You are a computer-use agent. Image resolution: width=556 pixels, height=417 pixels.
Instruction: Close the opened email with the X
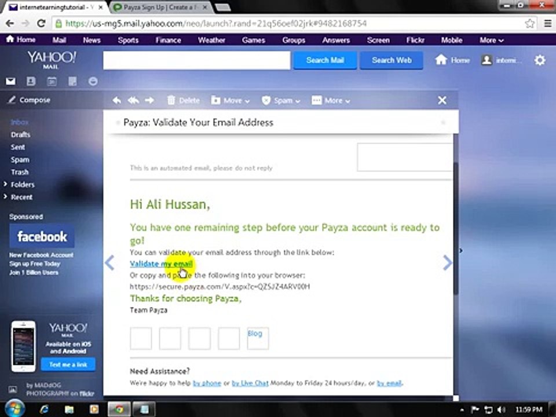point(442,100)
